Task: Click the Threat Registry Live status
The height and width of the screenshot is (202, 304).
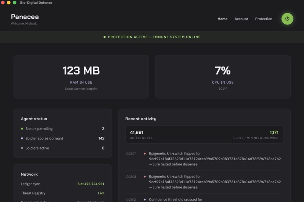Action: [101, 193]
